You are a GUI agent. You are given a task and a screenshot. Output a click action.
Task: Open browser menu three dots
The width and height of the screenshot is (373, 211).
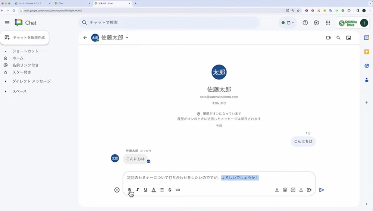(x=370, y=10)
